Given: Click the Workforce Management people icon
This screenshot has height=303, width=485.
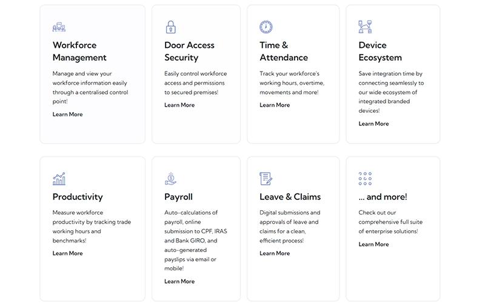Looking at the screenshot, I should 59,27.
